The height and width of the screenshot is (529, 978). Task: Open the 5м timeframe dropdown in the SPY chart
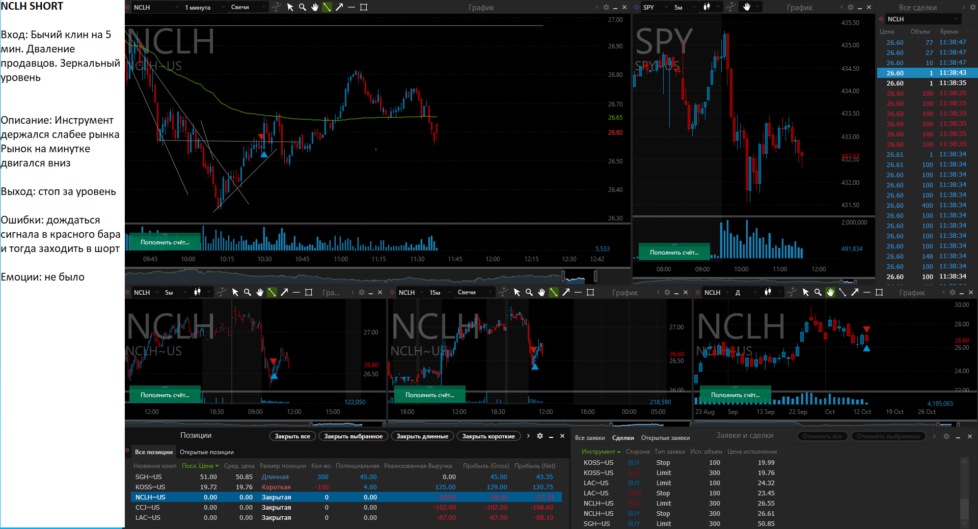point(684,7)
